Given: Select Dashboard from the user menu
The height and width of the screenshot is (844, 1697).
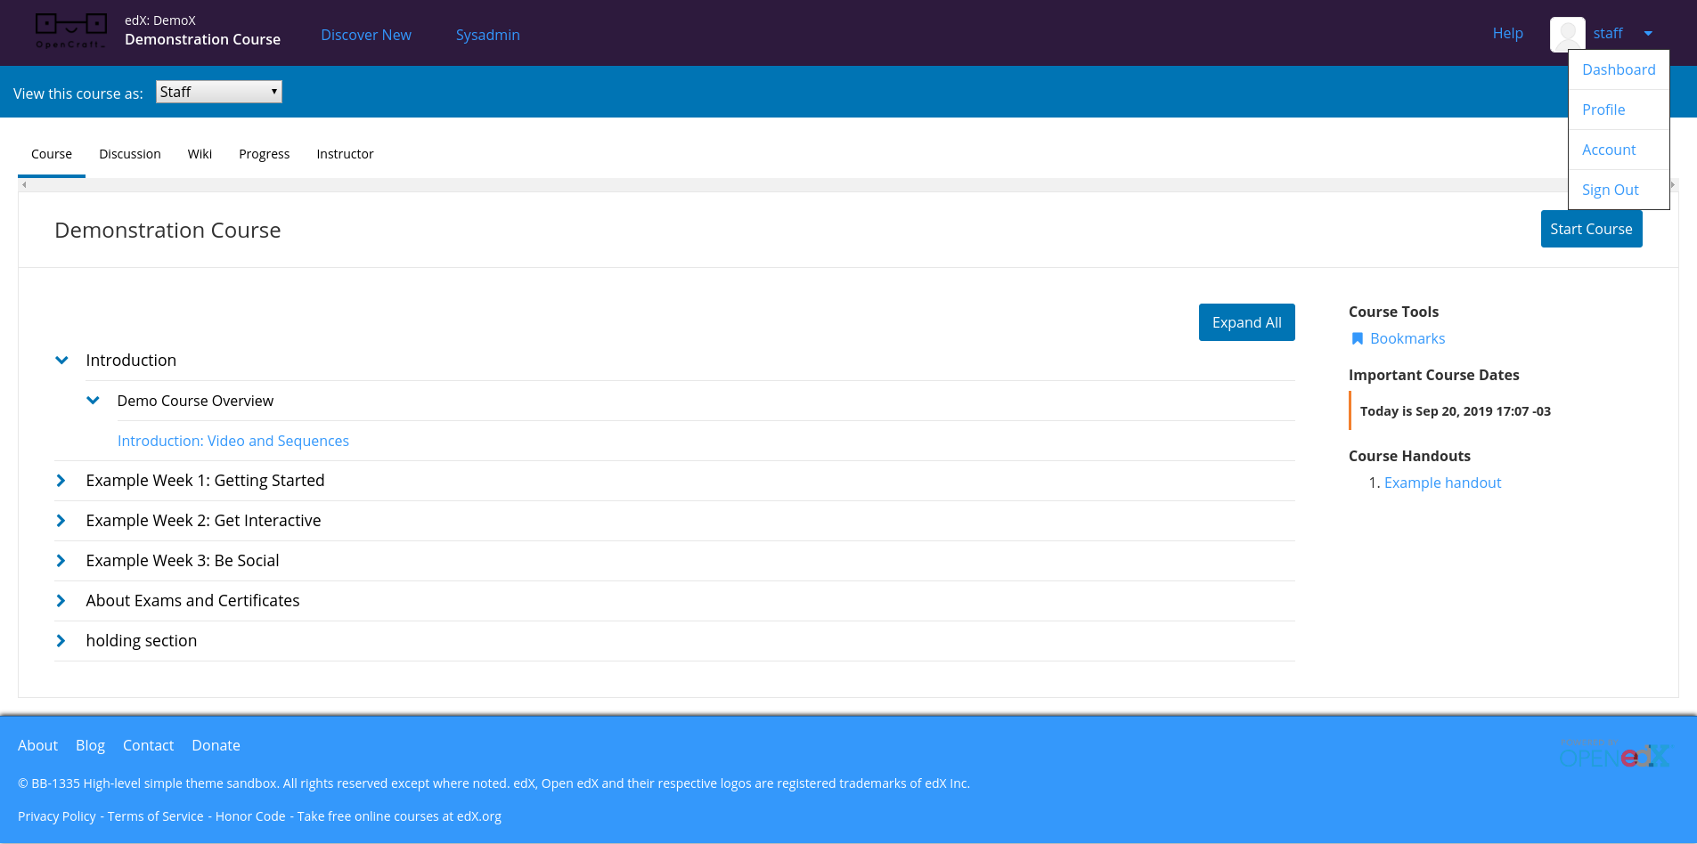Looking at the screenshot, I should pyautogui.click(x=1619, y=69).
